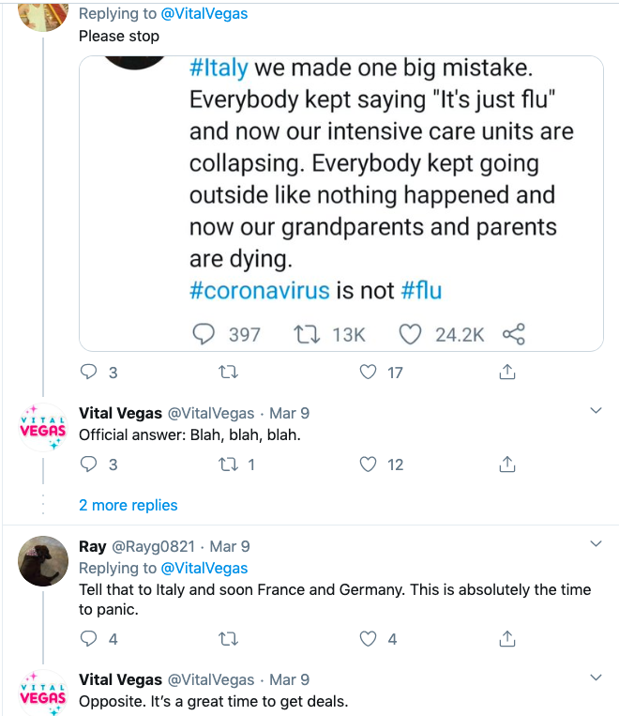The image size is (619, 716).
Task: Open the chevron menu on Ray's tweet
Action: tap(596, 544)
